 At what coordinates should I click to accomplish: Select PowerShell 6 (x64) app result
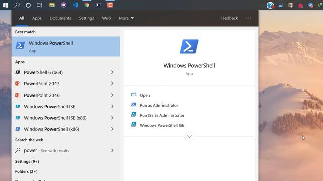(66, 72)
